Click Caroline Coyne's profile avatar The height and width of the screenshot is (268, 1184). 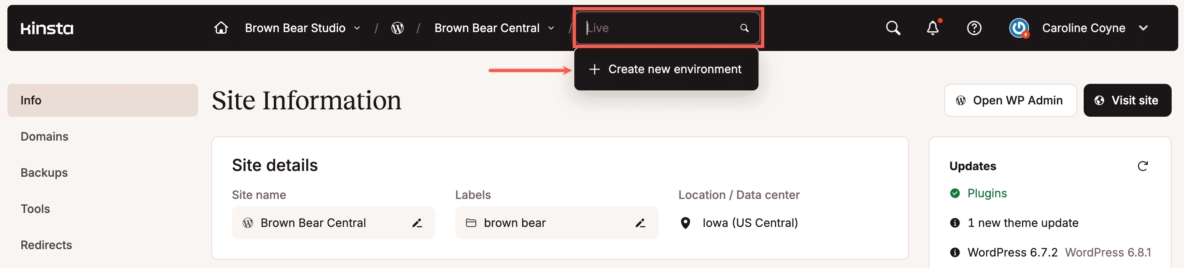pos(1019,28)
